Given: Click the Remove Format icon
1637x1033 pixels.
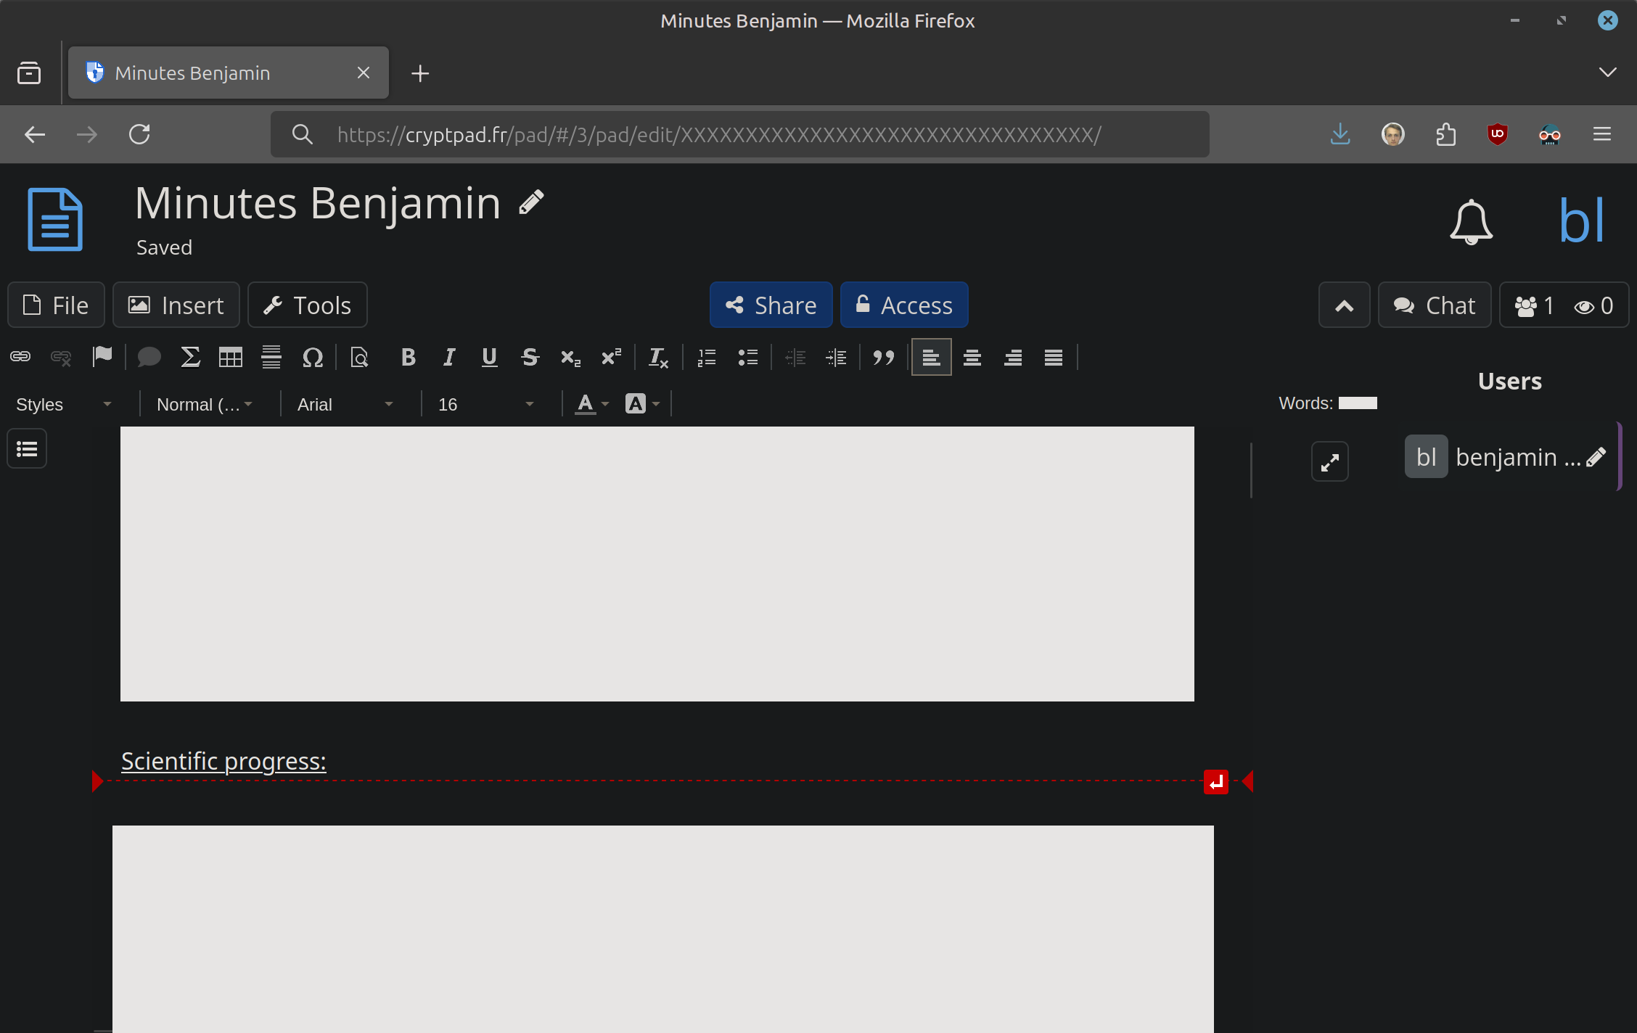Looking at the screenshot, I should [x=658, y=357].
